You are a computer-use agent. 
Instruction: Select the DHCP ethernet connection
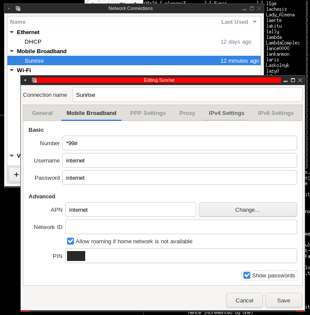(x=134, y=42)
